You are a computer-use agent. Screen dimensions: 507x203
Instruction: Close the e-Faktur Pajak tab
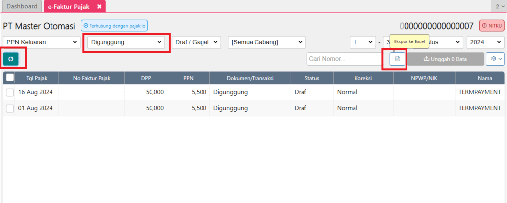point(99,6)
